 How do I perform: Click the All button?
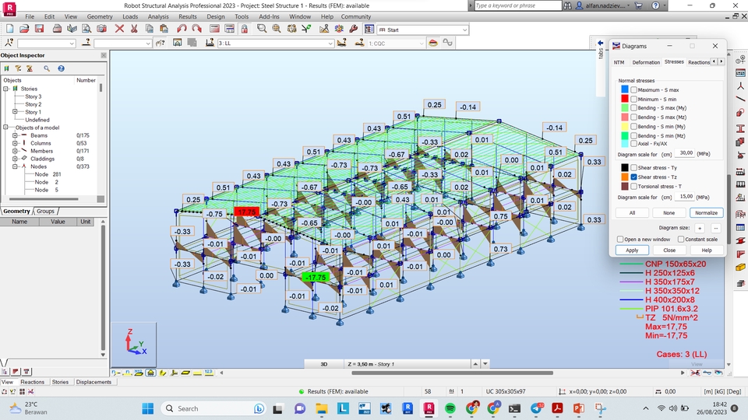point(632,213)
